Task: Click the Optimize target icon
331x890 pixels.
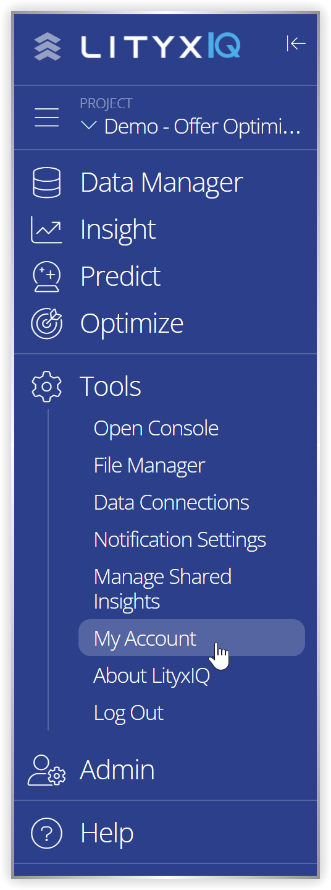Action: coord(47,323)
